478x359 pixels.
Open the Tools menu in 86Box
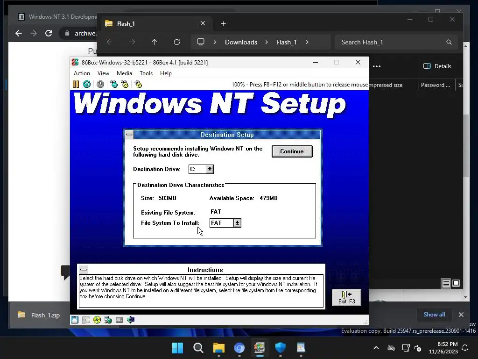[x=146, y=73]
